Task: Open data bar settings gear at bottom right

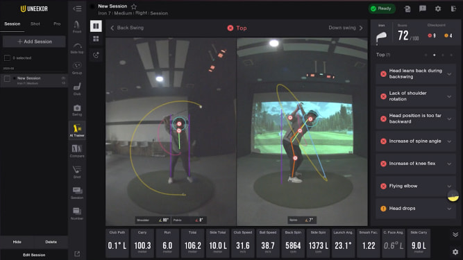Action: (455, 252)
